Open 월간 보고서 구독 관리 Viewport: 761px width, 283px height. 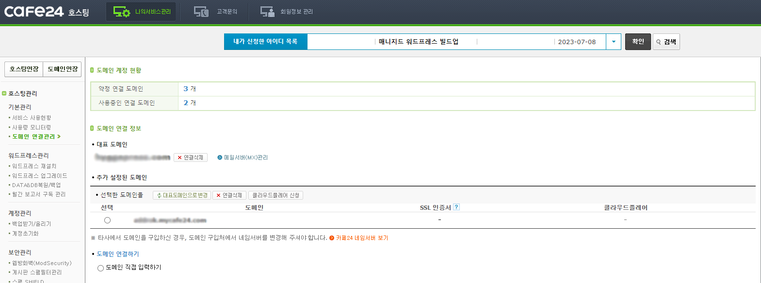point(39,194)
